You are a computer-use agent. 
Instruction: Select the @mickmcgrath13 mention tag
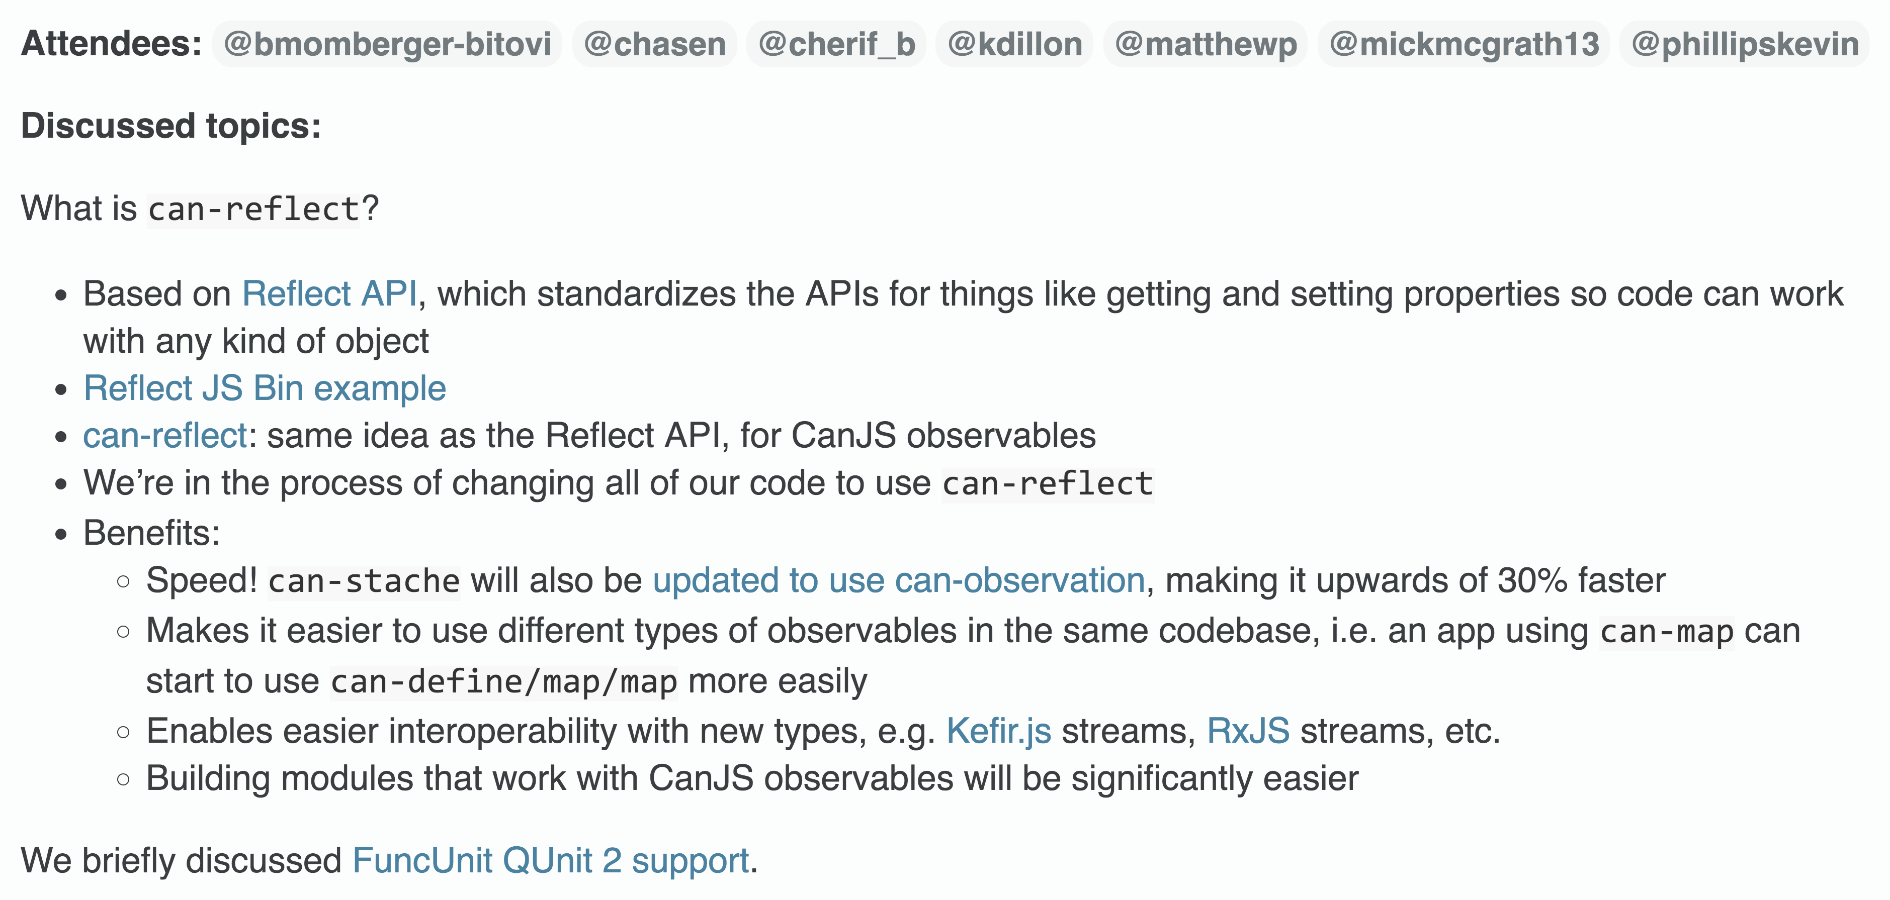click(1464, 44)
